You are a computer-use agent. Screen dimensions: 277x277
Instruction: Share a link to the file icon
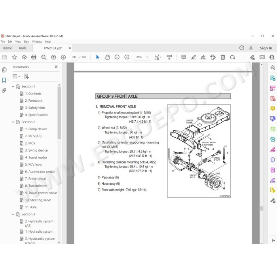[x=252, y=57]
